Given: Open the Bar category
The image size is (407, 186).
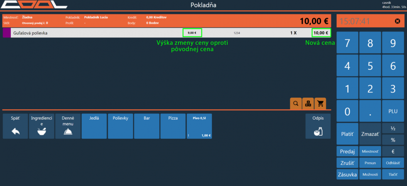Looking at the screenshot, I should pyautogui.click(x=147, y=126).
